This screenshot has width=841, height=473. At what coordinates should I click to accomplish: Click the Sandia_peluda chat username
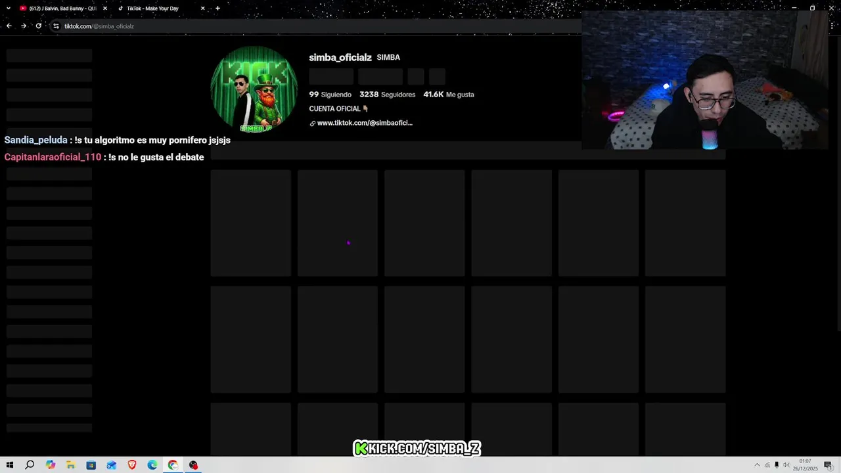pos(35,140)
